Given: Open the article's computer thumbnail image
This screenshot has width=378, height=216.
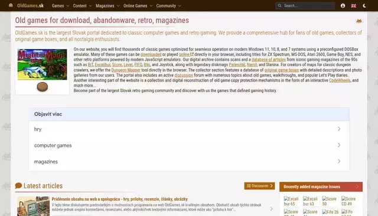Looking at the screenshot, I should [33, 207].
